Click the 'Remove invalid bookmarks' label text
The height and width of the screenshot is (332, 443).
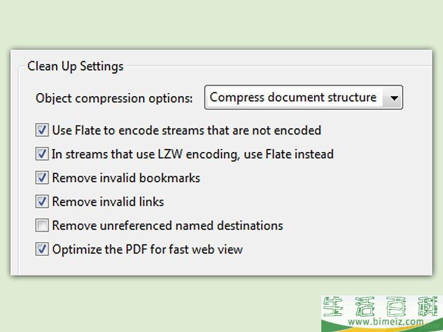126,178
